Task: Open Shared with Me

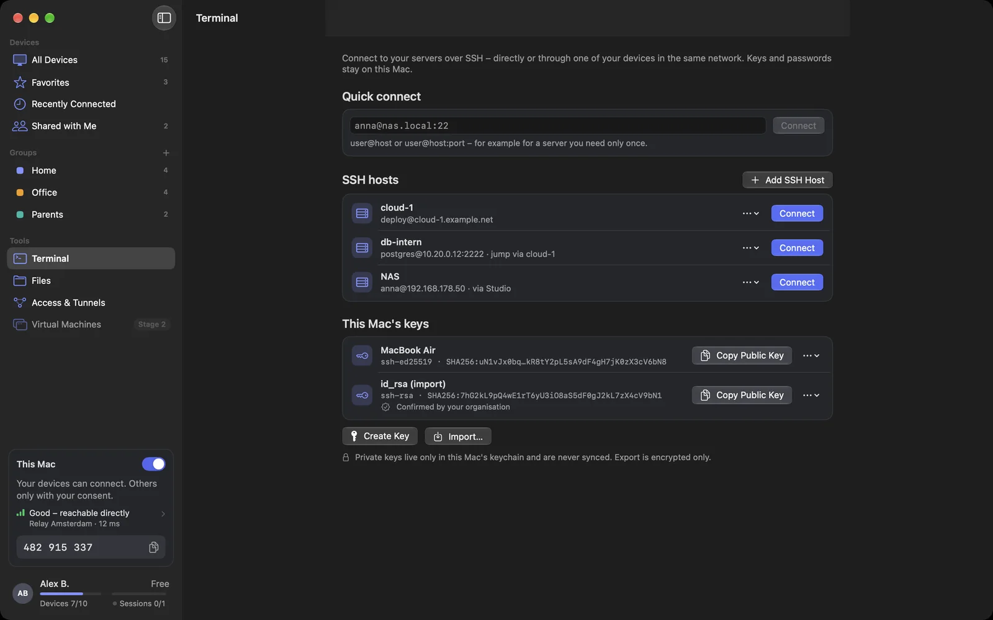Action: coord(91,126)
